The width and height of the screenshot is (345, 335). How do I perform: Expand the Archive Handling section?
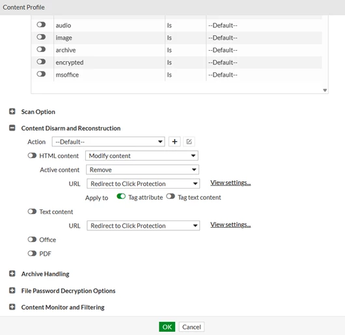[12, 274]
